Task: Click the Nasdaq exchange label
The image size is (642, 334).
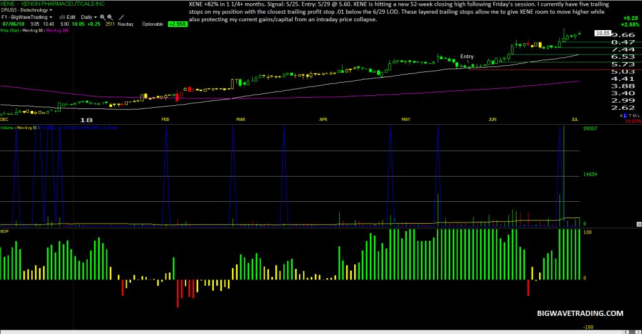Action: (125, 24)
